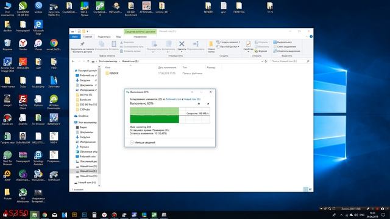Image resolution: width=390 pixels, height=219 pixels.
Task: Open Chrome from the taskbar
Action: click(44, 215)
